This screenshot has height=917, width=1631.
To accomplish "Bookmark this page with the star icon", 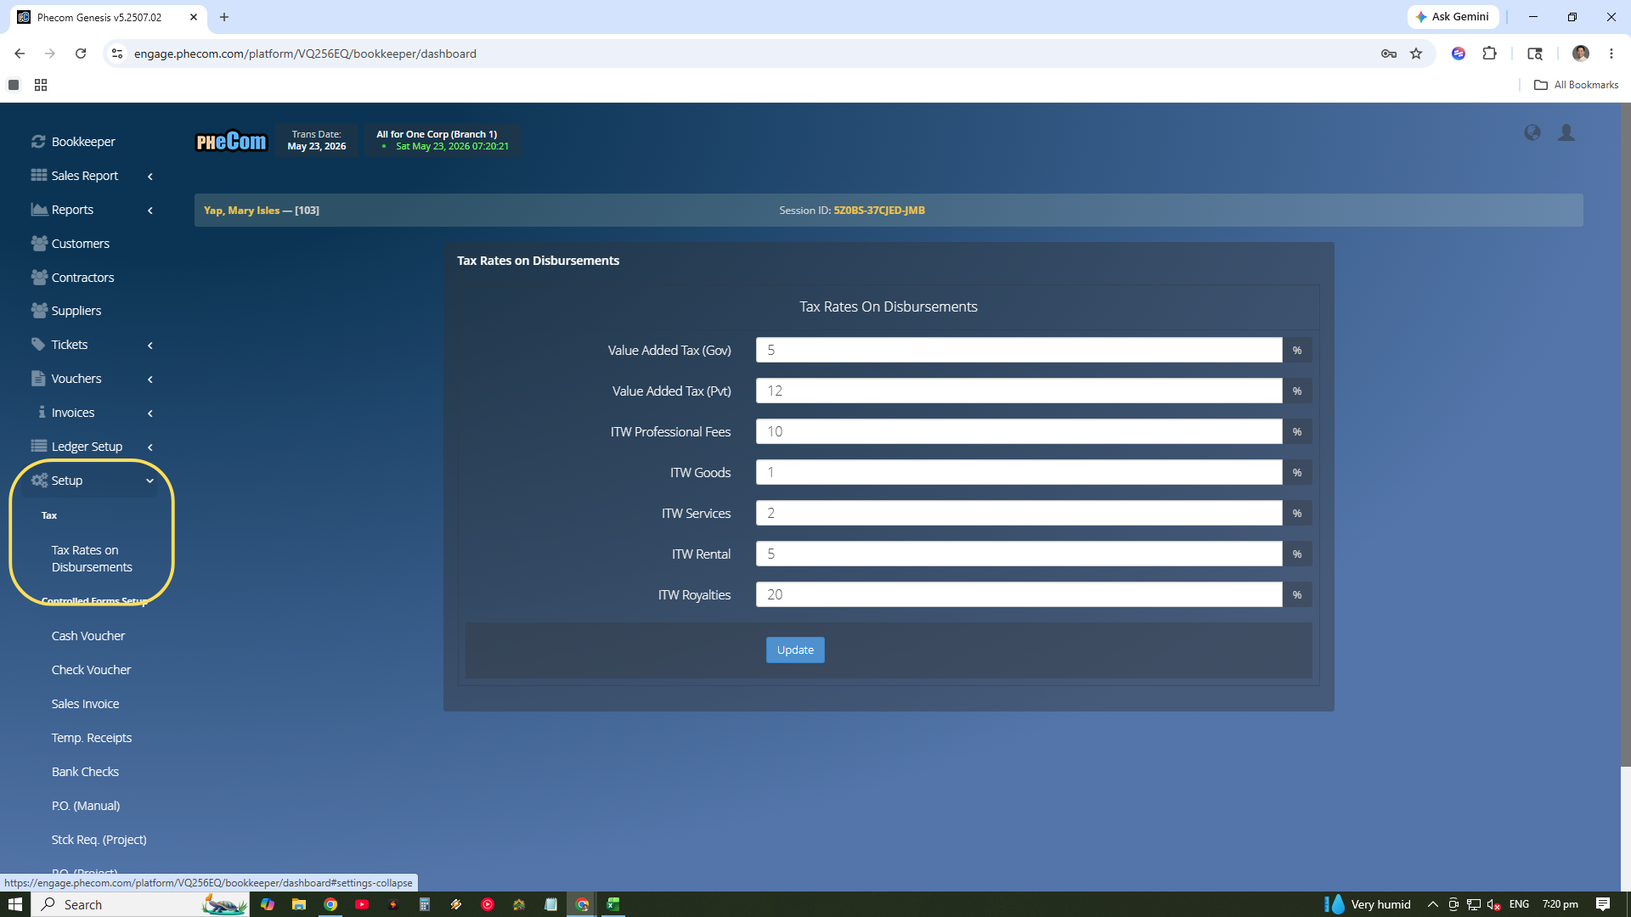I will coord(1416,53).
